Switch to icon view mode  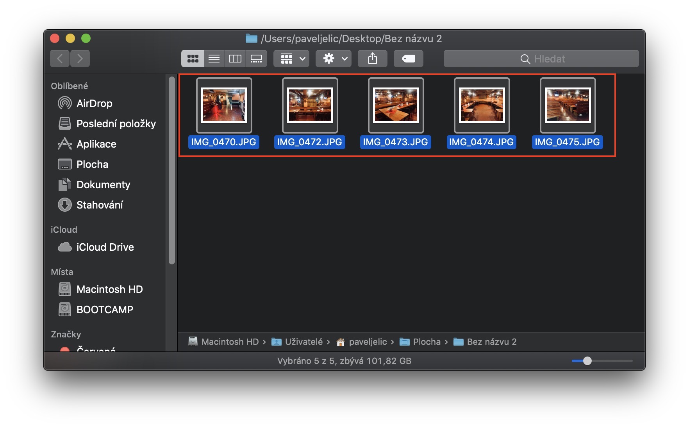point(193,59)
